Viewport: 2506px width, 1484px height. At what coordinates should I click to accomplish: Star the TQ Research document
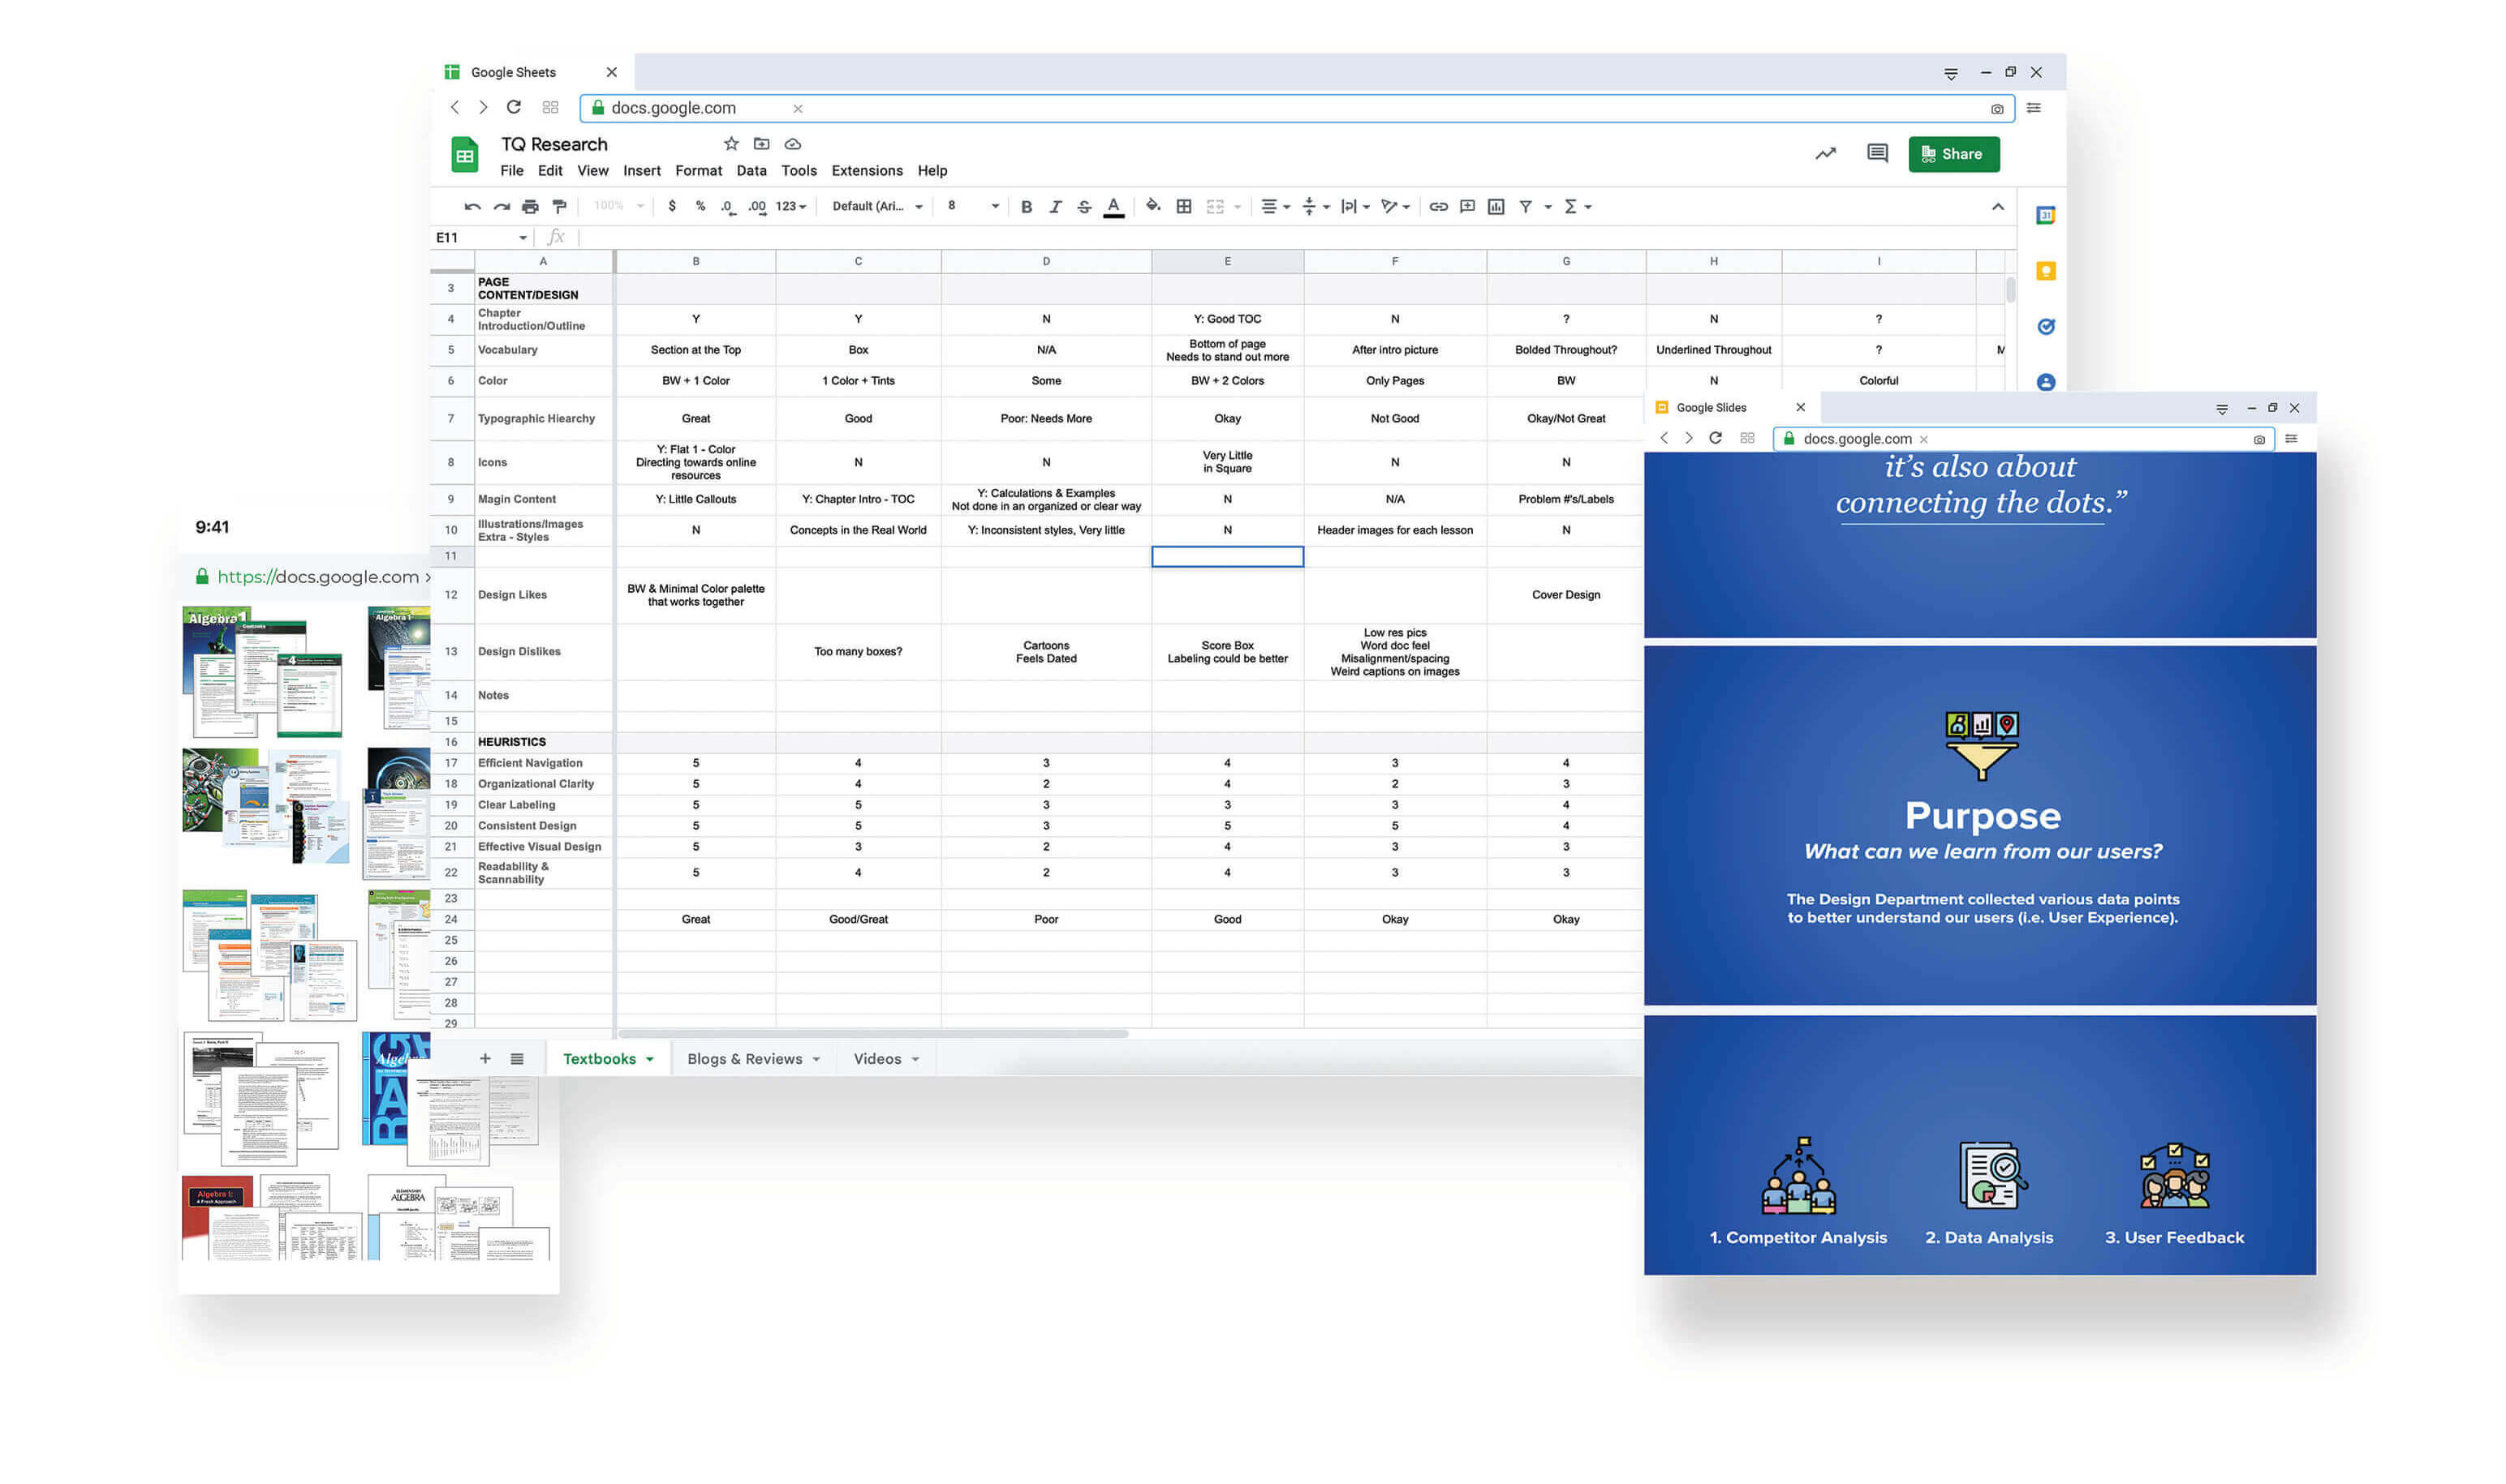tap(731, 144)
